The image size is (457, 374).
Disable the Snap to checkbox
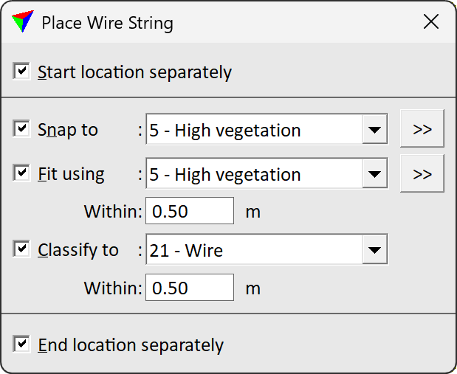click(21, 128)
